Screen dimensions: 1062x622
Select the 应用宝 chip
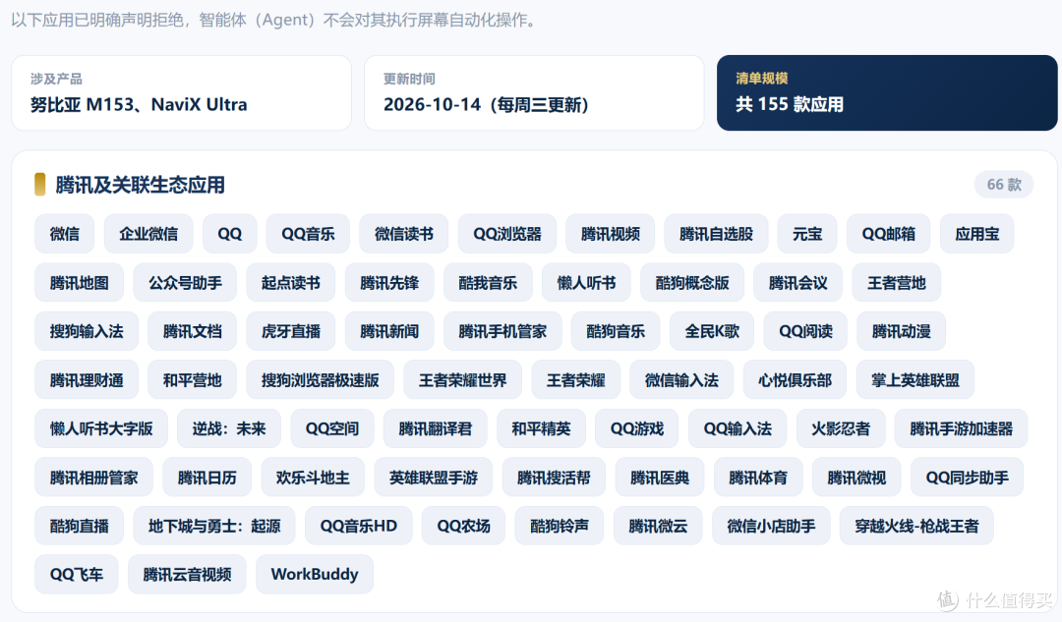click(976, 234)
